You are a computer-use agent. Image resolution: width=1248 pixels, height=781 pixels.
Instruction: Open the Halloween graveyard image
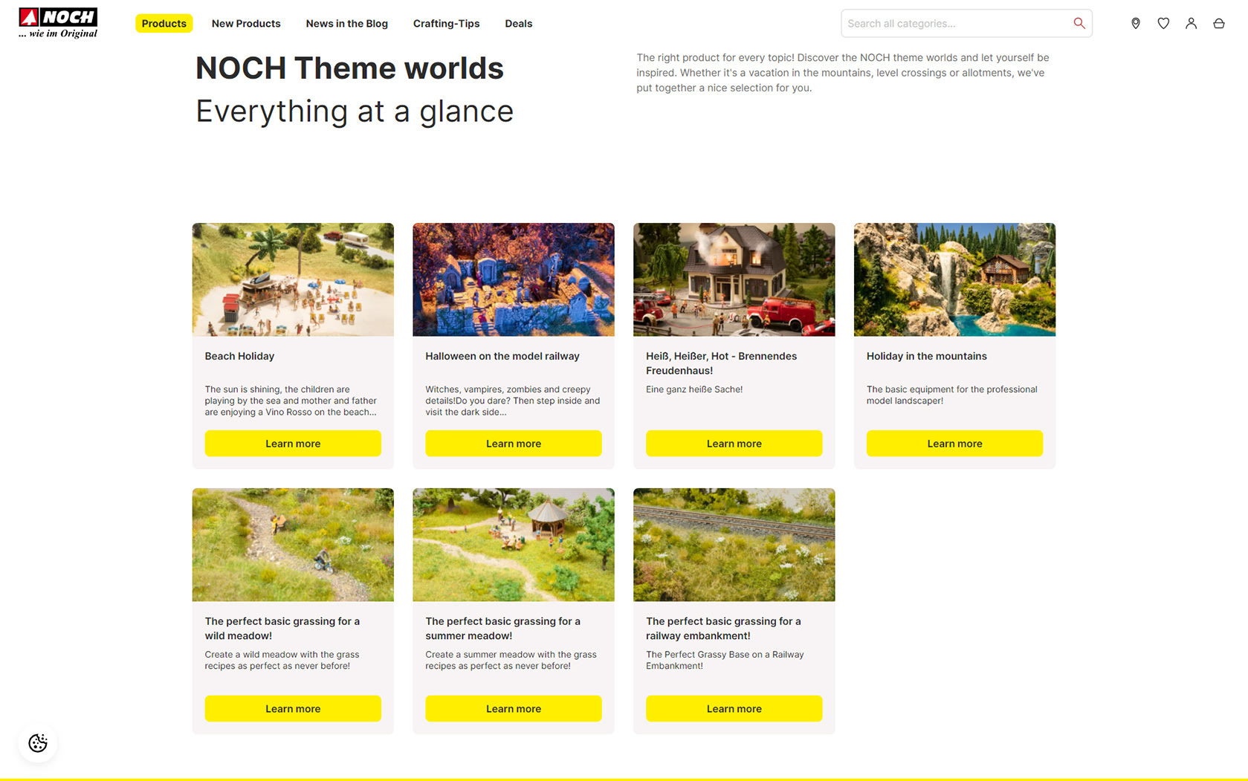point(514,279)
